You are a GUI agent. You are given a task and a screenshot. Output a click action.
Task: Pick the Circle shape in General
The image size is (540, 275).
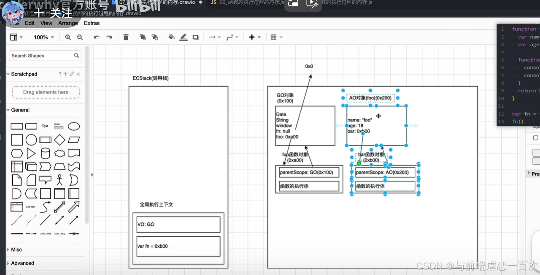[31, 140]
